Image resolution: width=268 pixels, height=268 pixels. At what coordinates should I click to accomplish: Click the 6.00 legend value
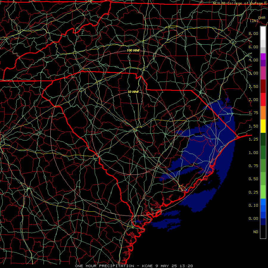tap(253, 47)
